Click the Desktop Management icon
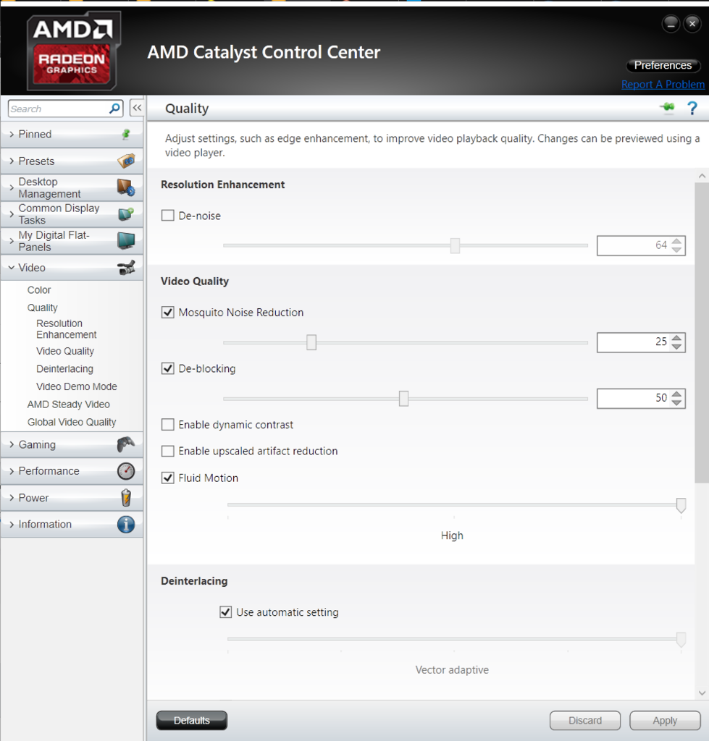The height and width of the screenshot is (741, 709). pyautogui.click(x=126, y=187)
